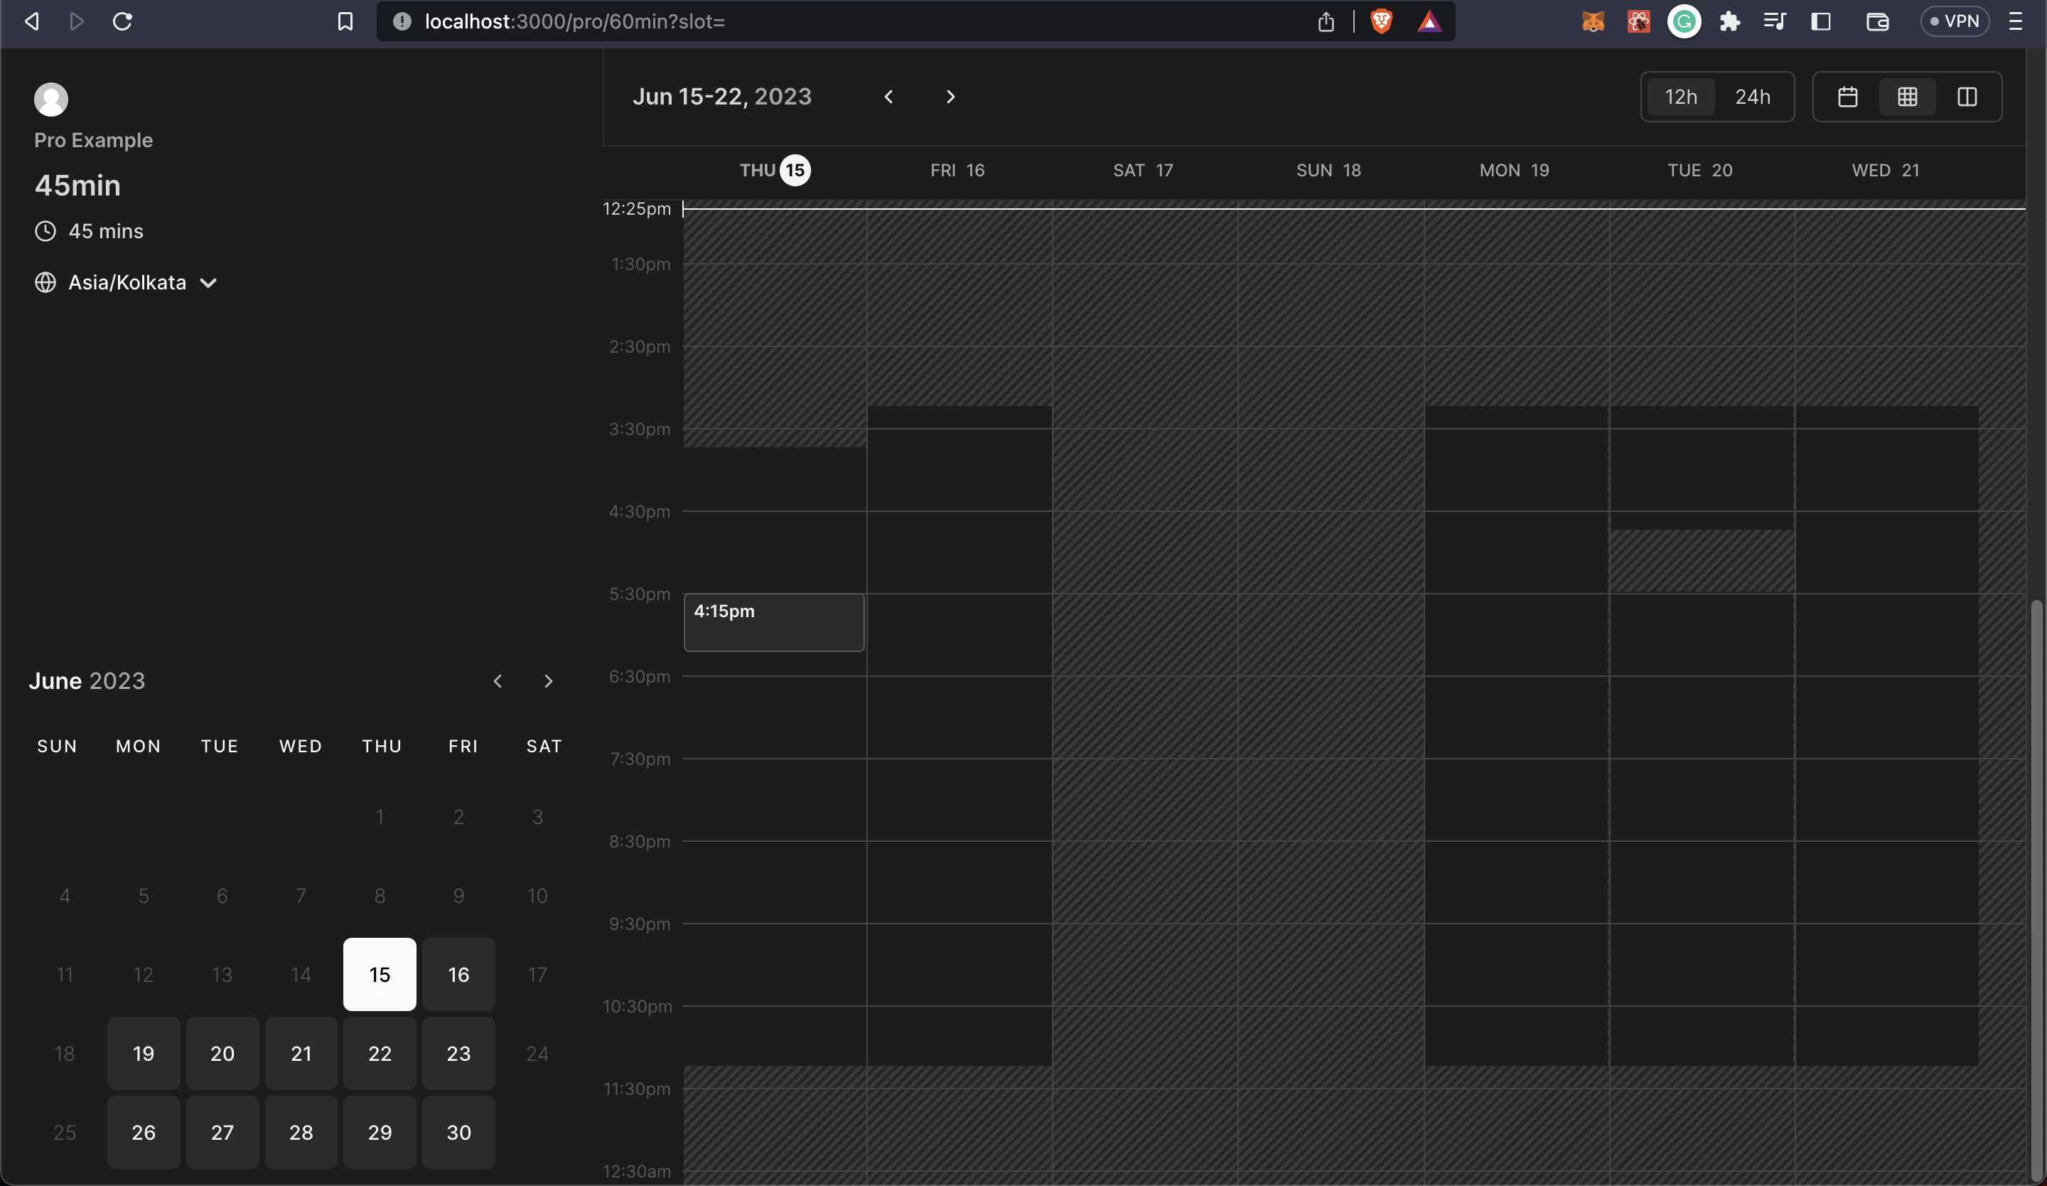The width and height of the screenshot is (2047, 1186).
Task: Click the VPN button
Action: point(1955,21)
